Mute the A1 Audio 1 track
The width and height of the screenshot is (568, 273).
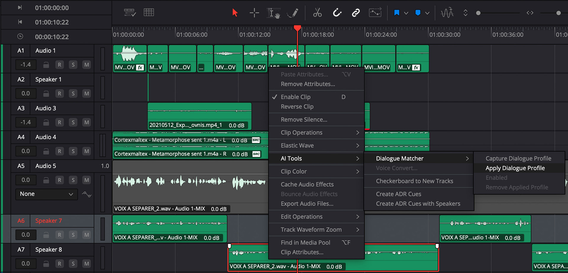tap(86, 65)
